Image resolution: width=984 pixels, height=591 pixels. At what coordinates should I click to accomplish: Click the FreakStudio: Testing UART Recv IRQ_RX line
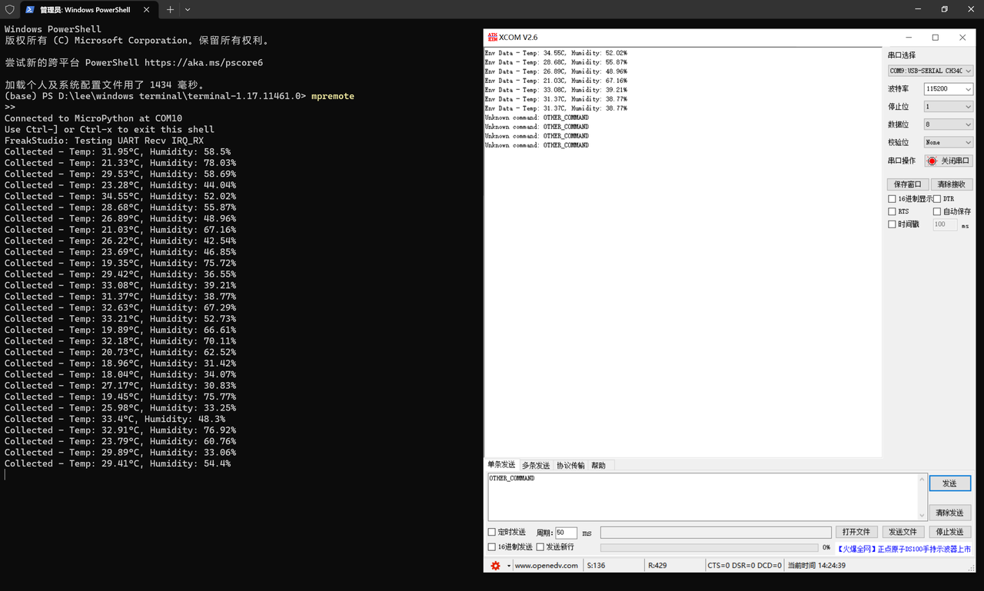[x=105, y=141]
